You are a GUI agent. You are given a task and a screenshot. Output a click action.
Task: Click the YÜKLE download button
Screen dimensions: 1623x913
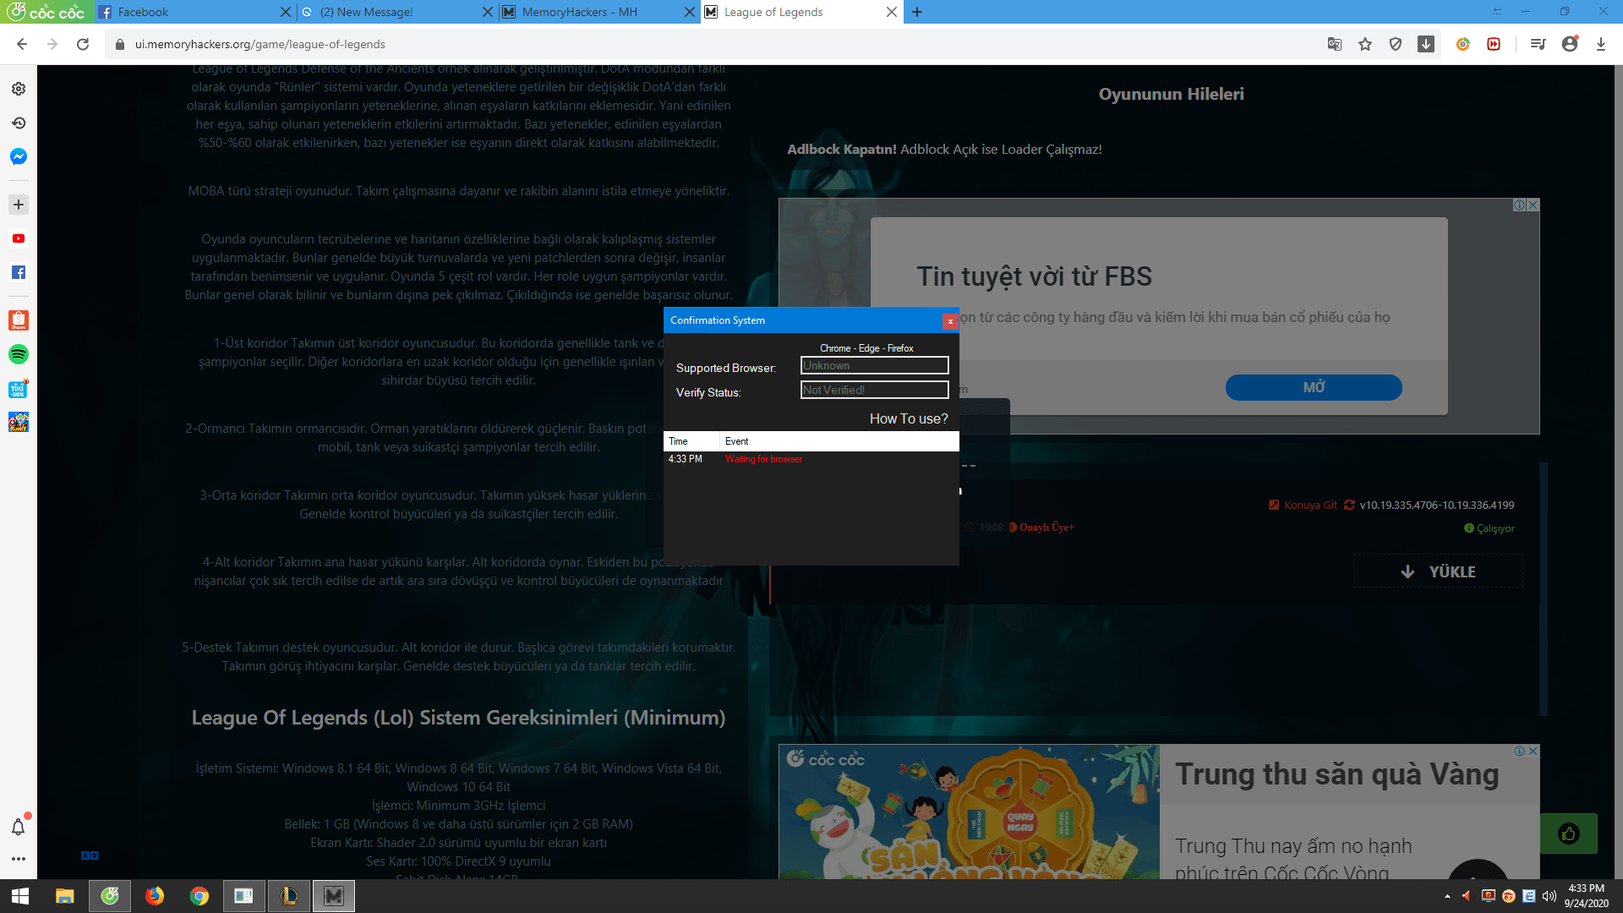pos(1439,571)
